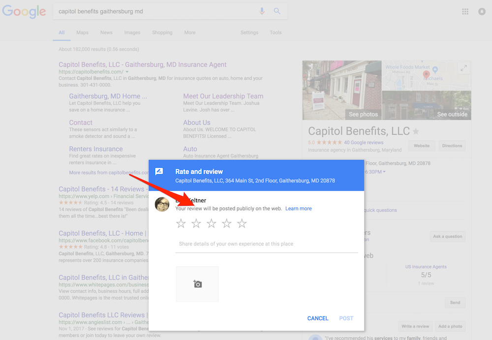The image size is (492, 340).
Task: Click the map pin near Michaels
Action: (x=426, y=75)
